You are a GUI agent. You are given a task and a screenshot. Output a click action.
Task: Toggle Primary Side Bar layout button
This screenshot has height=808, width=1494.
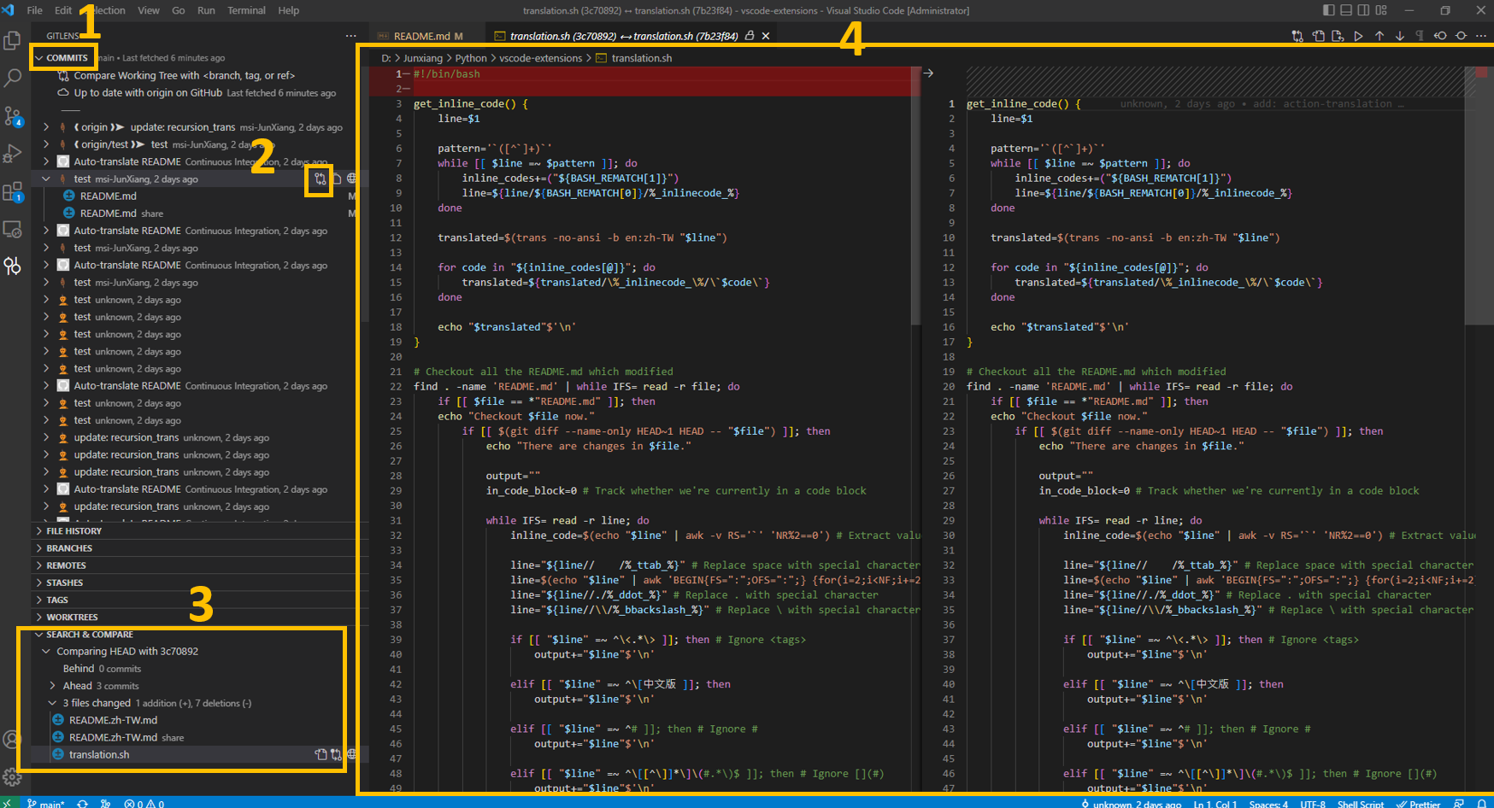click(x=1328, y=10)
